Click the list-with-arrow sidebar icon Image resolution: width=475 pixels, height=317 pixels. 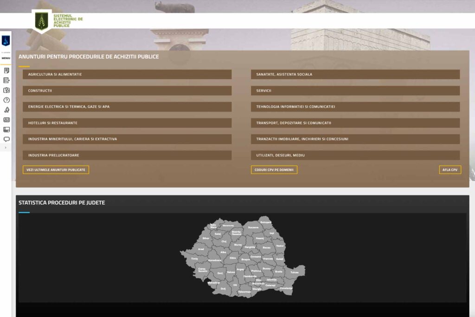(x=6, y=80)
